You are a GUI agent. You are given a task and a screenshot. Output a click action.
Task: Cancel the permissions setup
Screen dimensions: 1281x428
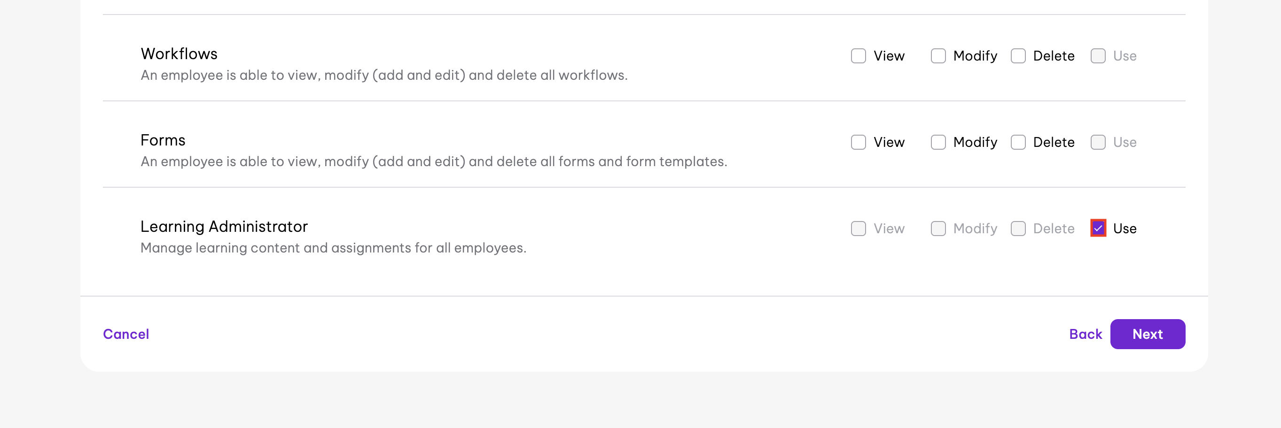click(x=126, y=334)
